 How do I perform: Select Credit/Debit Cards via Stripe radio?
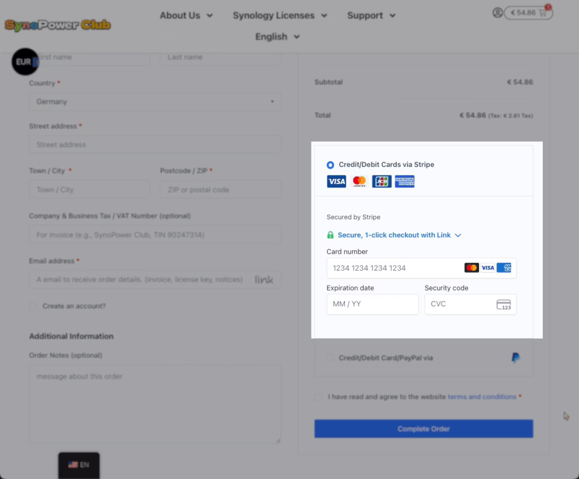(330, 165)
